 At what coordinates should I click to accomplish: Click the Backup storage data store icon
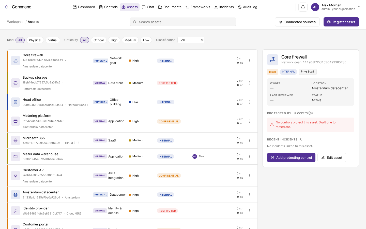pyautogui.click(x=16, y=83)
